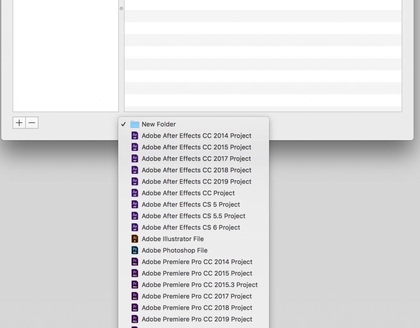
Task: Pick Adobe After Effects CS 6 Project
Action: click(x=194, y=228)
